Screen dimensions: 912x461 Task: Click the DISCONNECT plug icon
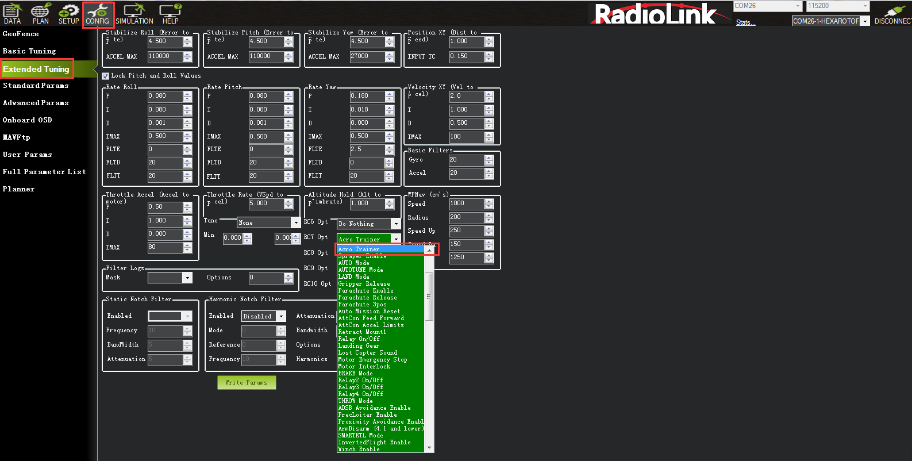click(x=893, y=14)
